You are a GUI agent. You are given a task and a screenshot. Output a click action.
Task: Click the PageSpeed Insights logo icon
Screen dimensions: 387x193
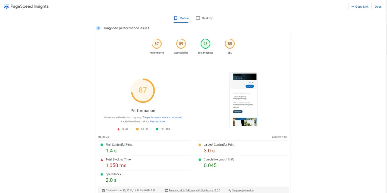(x=6, y=7)
